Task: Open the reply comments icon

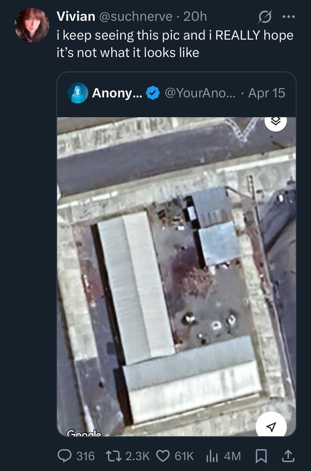Action: coord(64,455)
